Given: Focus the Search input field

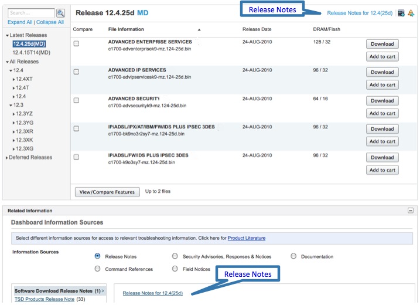Looking at the screenshot, I should 31,13.
